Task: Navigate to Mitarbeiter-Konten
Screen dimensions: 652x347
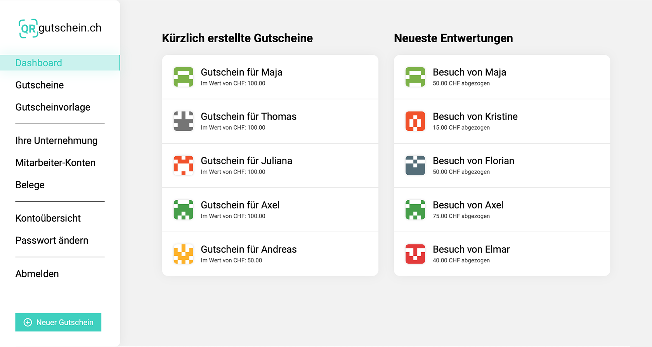Action: [x=55, y=163]
